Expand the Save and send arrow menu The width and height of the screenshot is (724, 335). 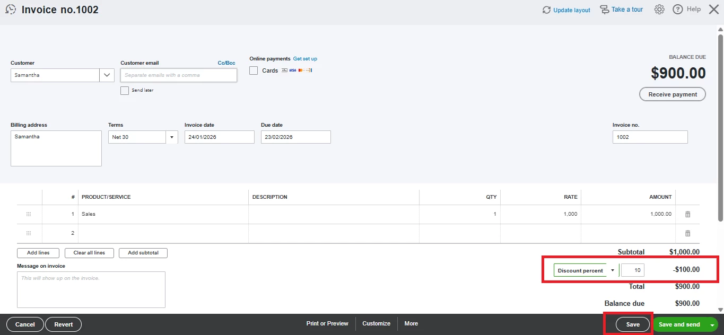click(x=712, y=324)
